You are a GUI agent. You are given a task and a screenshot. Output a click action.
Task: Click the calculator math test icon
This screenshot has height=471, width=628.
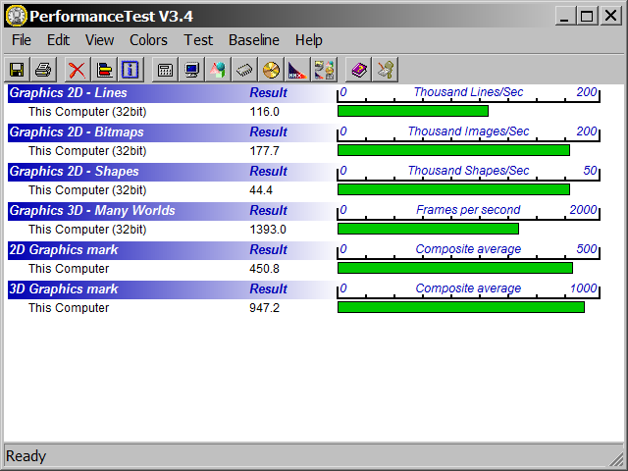[x=166, y=70]
